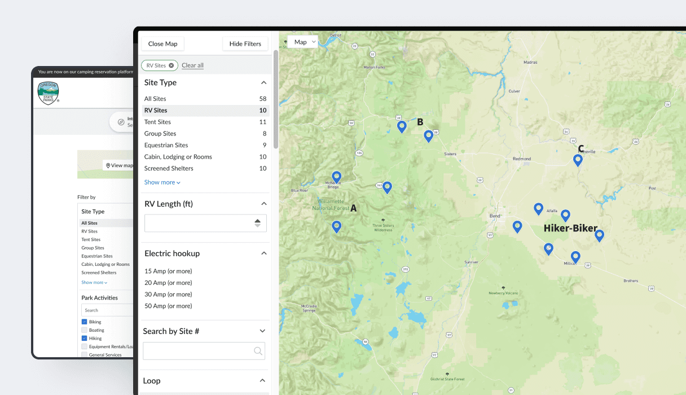Check Biking in back window Park Activities
This screenshot has width=686, height=395.
tap(85, 322)
